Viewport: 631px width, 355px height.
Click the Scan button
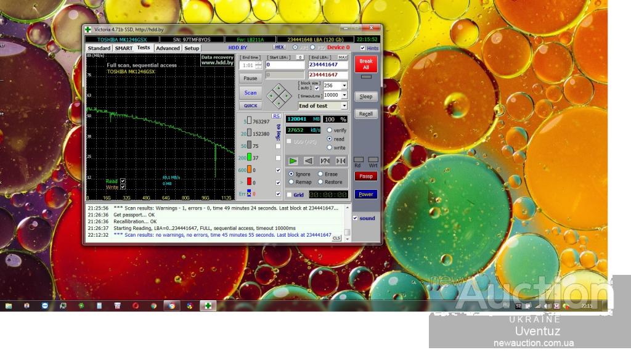click(250, 92)
